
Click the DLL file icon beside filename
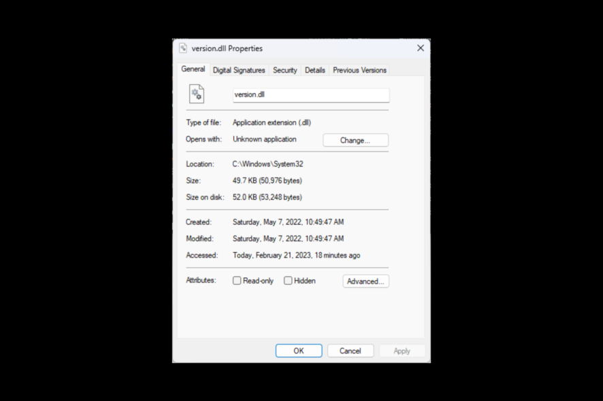(x=197, y=94)
